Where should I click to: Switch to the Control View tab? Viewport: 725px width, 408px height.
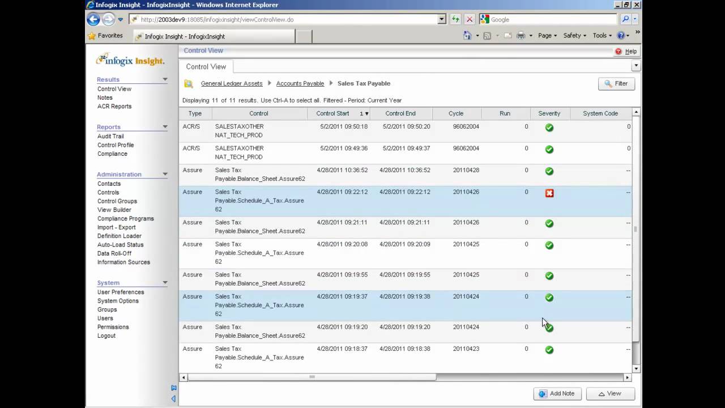[x=206, y=67]
